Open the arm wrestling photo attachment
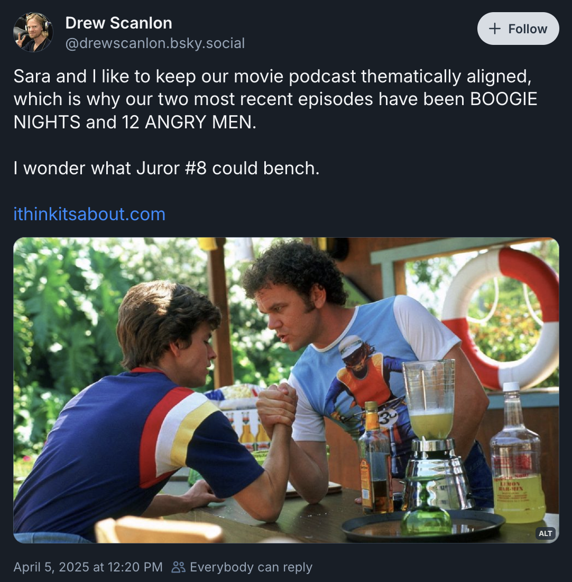572x582 pixels. point(286,390)
